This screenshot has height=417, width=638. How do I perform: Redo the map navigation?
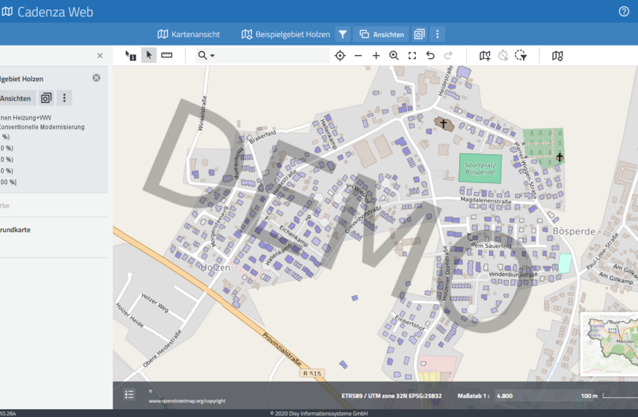[448, 56]
